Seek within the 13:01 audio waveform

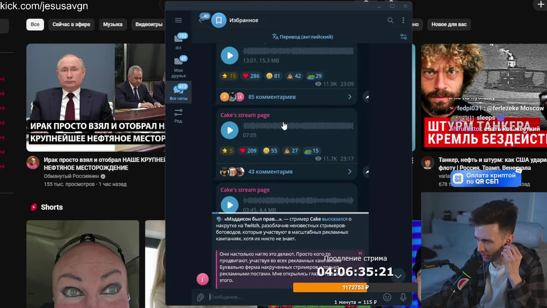tap(298, 51)
